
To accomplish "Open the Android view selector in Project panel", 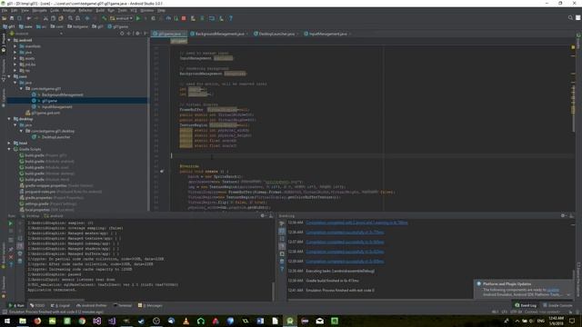I will click(36, 34).
